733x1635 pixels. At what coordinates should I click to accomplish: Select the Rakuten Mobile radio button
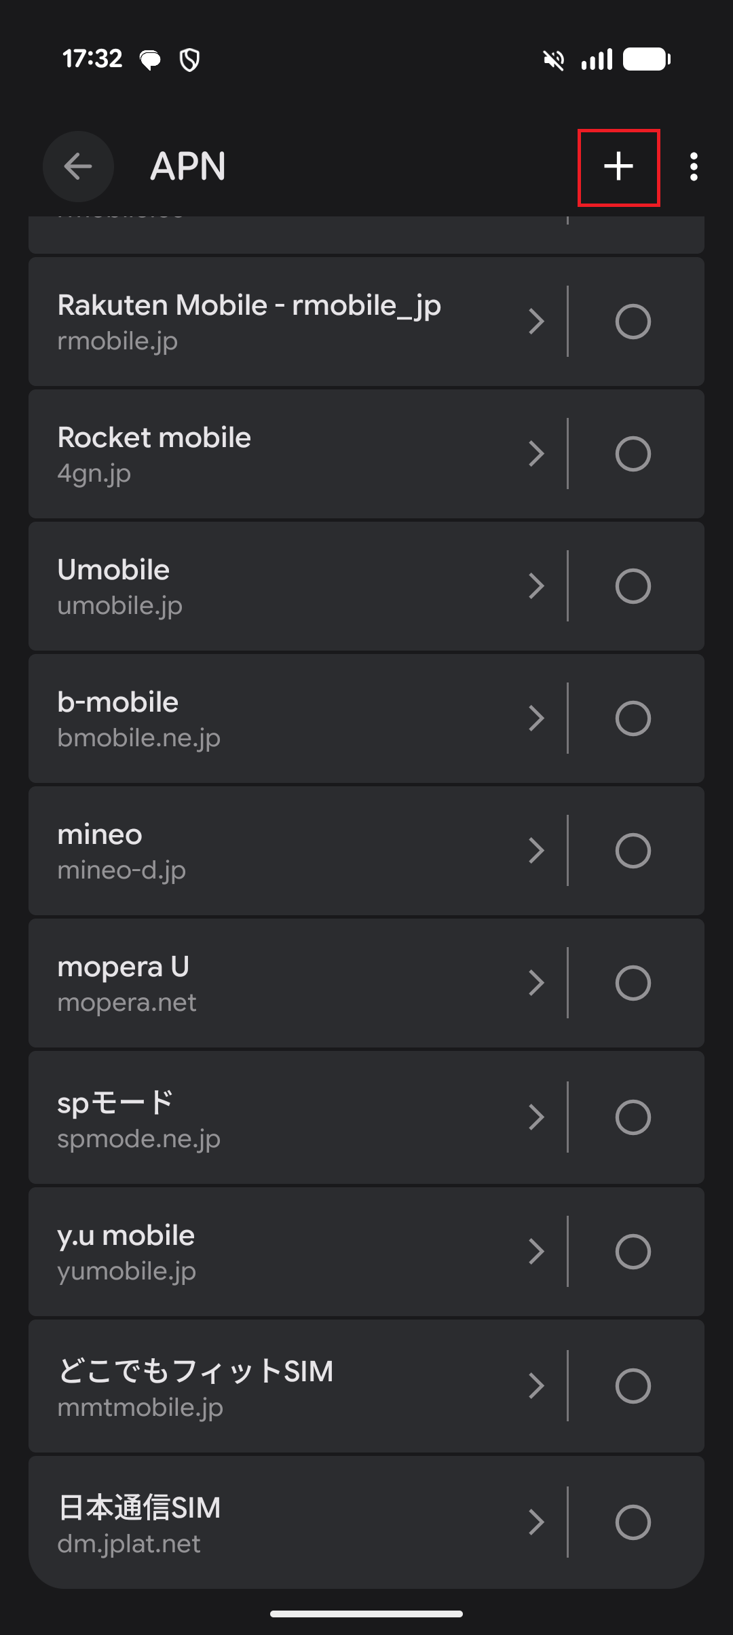tap(633, 322)
